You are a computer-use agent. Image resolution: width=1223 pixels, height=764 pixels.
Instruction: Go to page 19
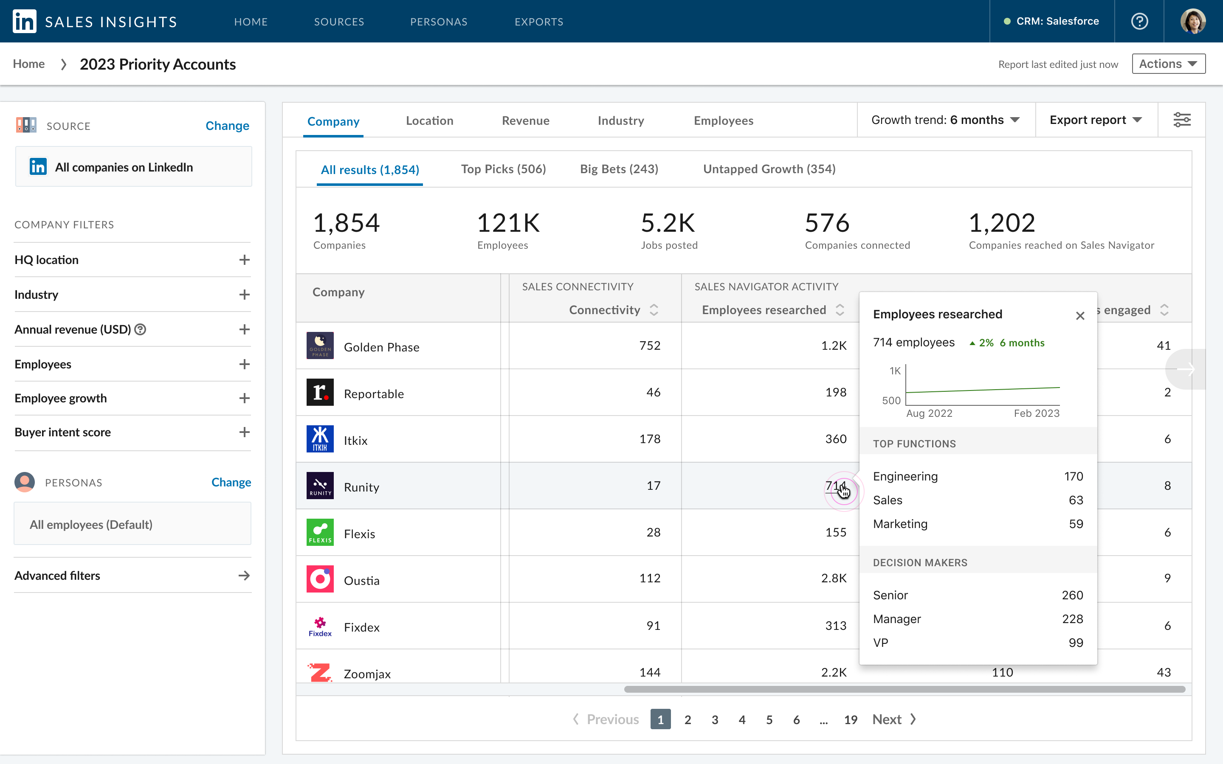click(851, 719)
